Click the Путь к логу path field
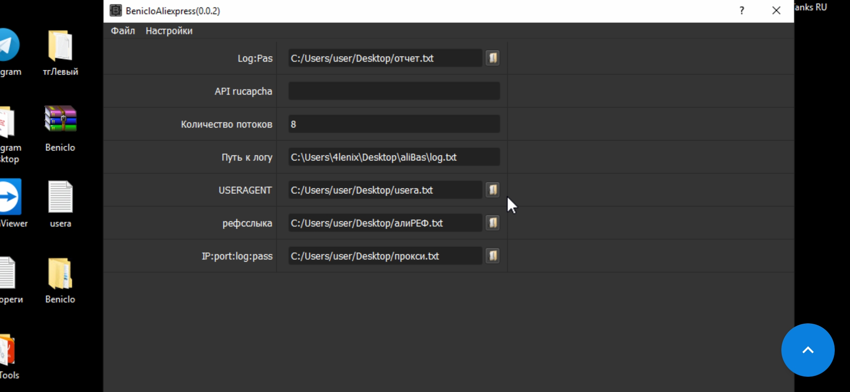Screen dimensions: 850x392 click(x=394, y=157)
